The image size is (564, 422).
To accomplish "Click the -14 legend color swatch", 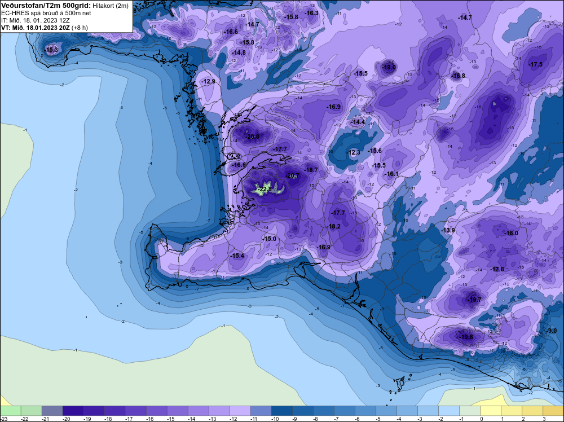I will 199,411.
